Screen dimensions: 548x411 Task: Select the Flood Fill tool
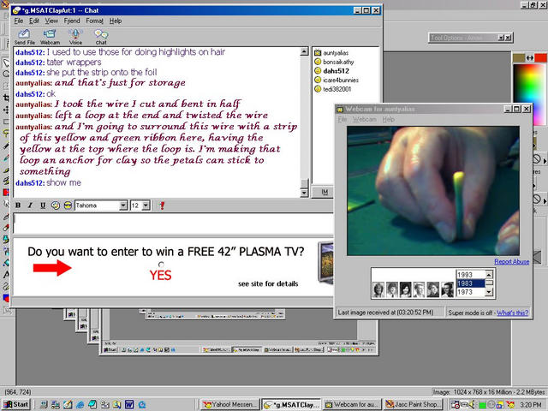(x=6, y=263)
